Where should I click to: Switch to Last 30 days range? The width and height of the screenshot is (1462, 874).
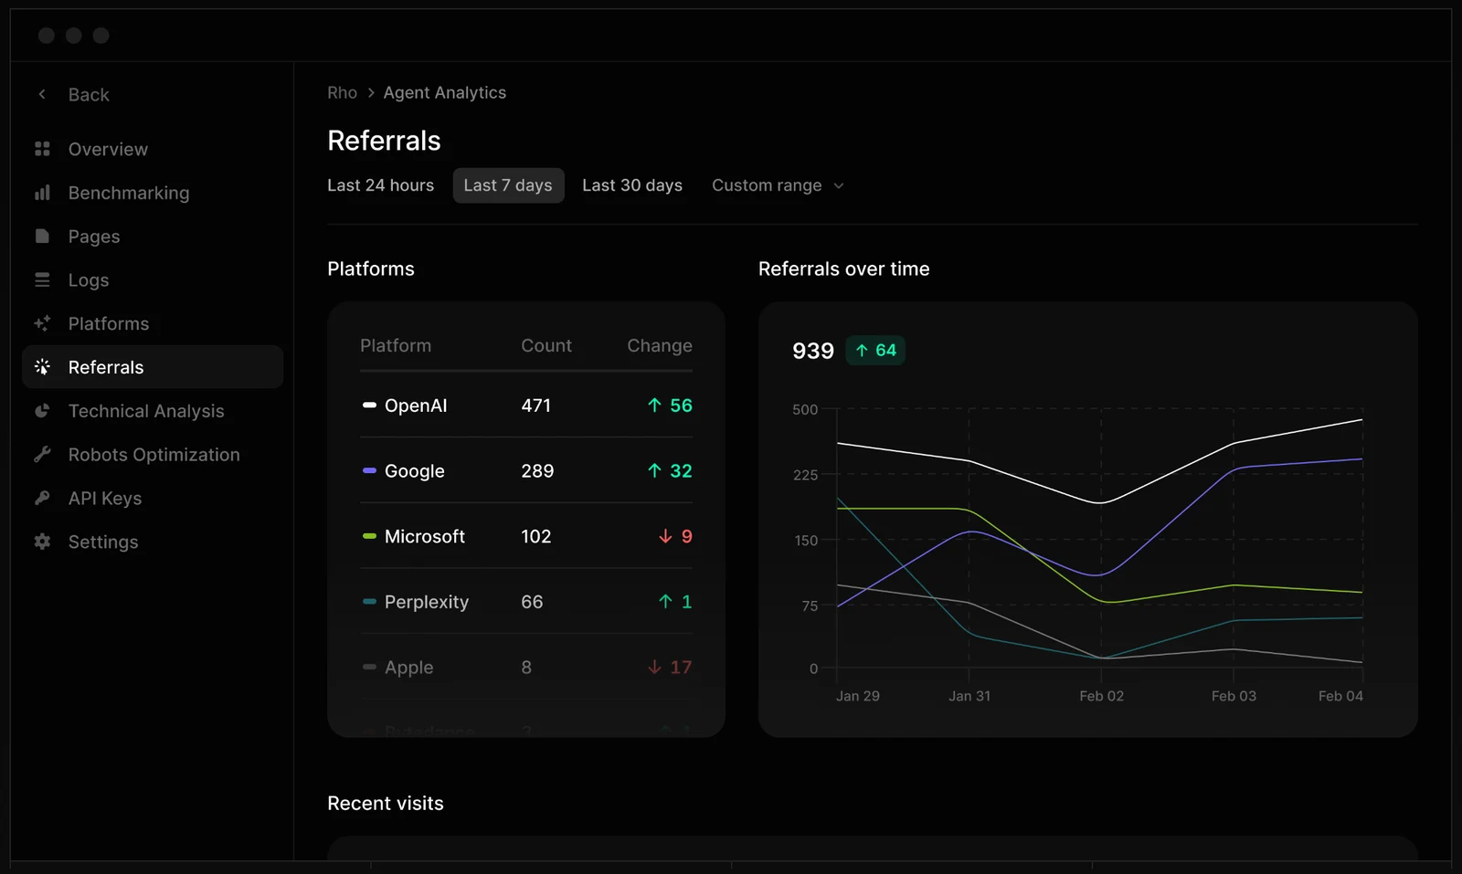click(632, 185)
